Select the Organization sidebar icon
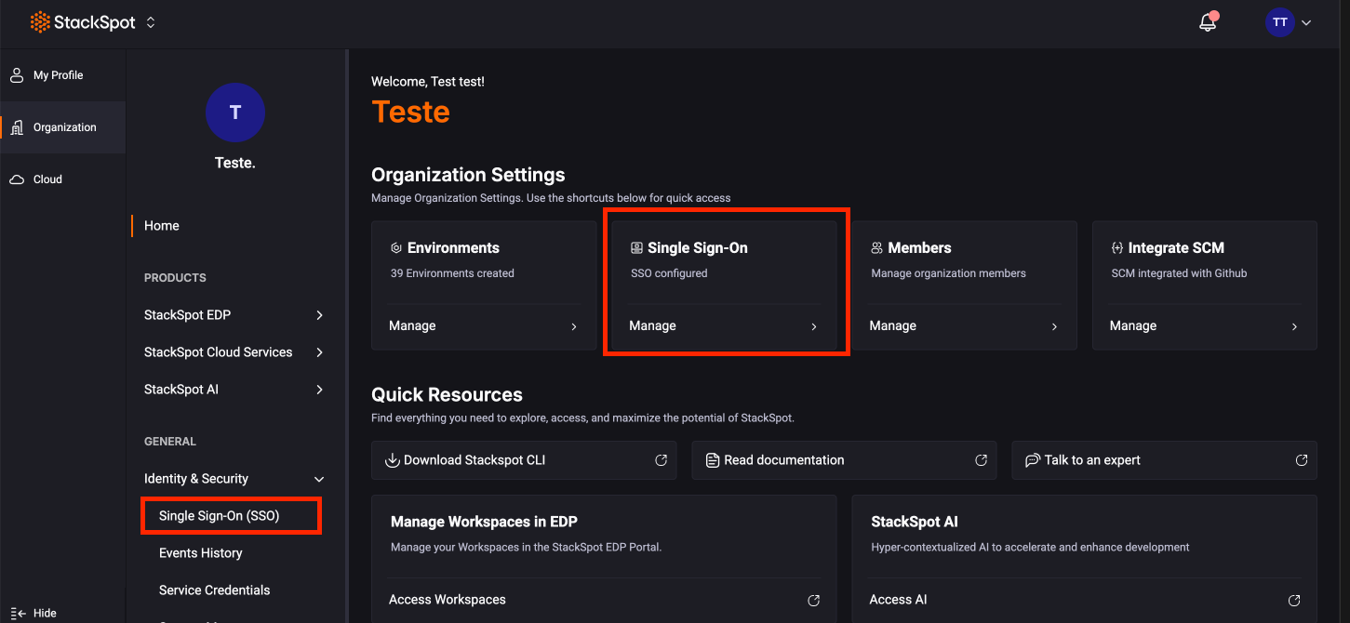Viewport: 1350px width, 623px height. click(18, 126)
